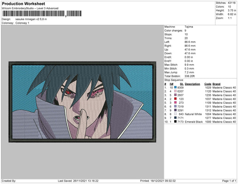238x184 pixels.
Task: Click the light pink swatch for thread 1120
Action: 175,91
